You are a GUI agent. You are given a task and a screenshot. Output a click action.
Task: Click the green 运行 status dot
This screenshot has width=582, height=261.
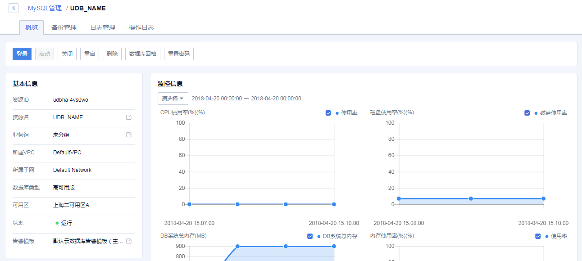57,223
